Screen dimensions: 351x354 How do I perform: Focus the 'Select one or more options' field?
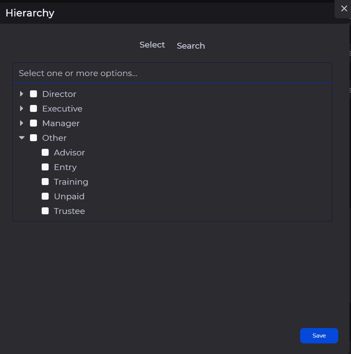[172, 74]
